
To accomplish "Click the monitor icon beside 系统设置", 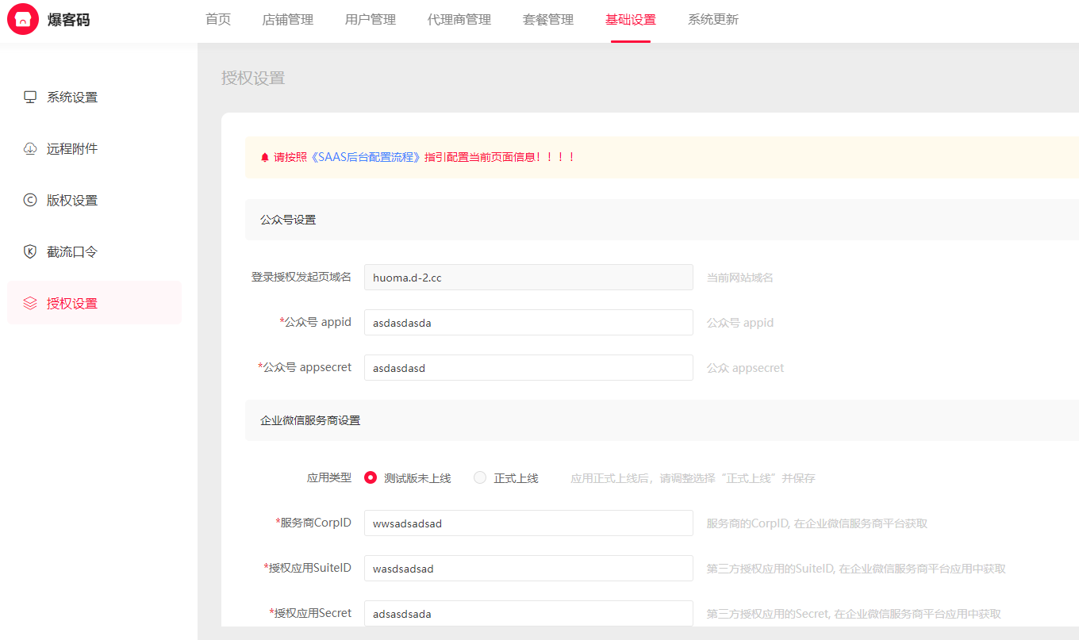I will coord(30,97).
